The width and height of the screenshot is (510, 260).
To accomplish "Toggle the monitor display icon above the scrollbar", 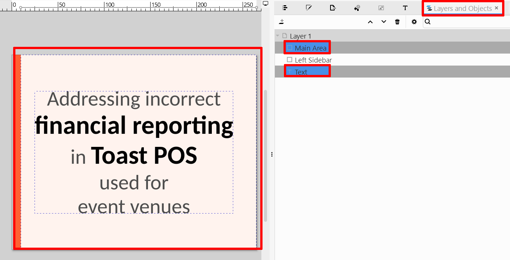I will (x=266, y=3).
